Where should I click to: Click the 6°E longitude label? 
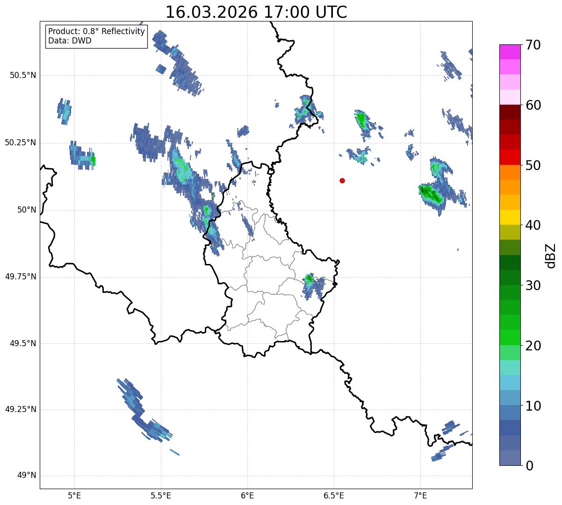(247, 495)
